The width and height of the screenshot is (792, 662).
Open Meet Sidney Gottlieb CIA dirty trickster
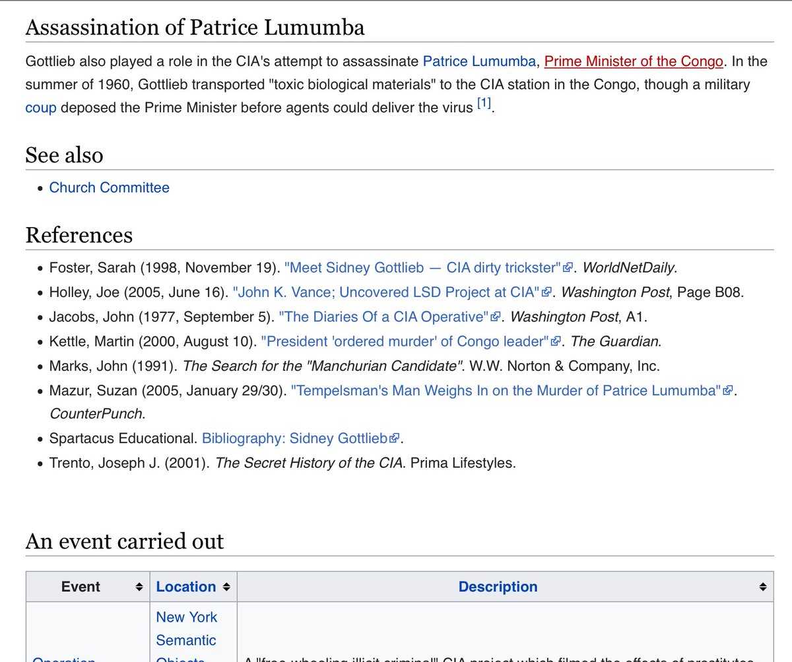click(x=422, y=267)
